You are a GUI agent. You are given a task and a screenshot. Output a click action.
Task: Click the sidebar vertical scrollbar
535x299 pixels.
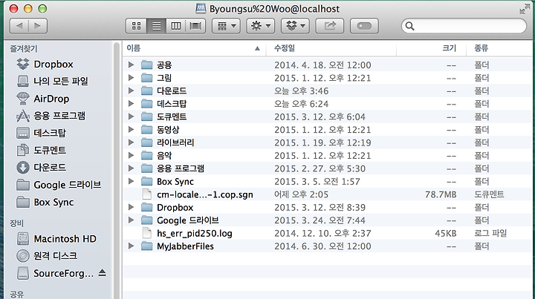(x=117, y=170)
